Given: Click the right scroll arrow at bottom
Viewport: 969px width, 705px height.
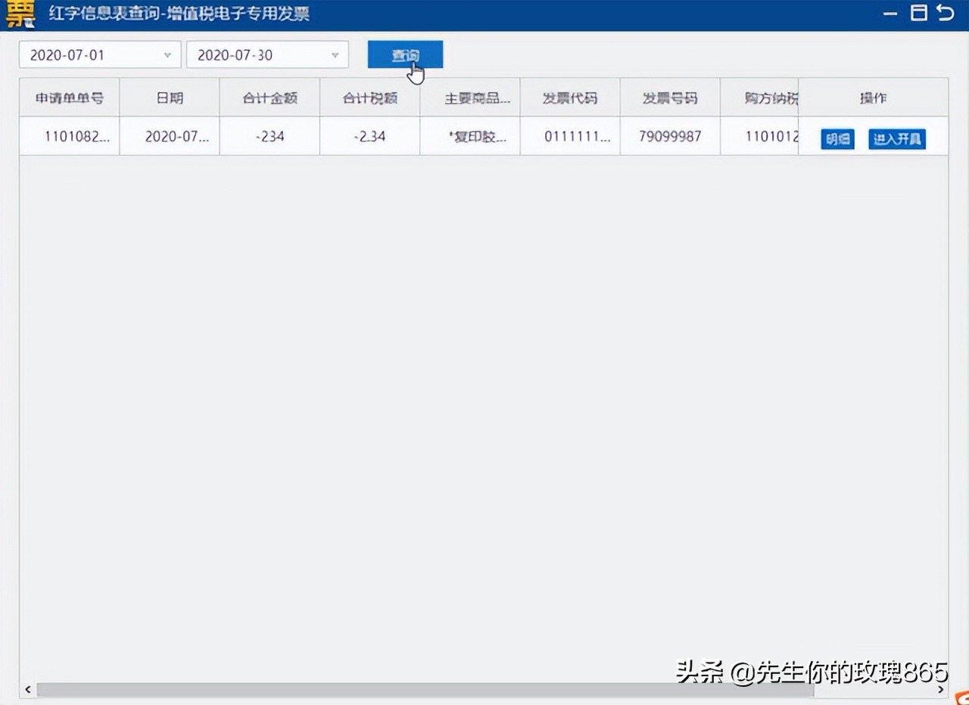Looking at the screenshot, I should [941, 689].
